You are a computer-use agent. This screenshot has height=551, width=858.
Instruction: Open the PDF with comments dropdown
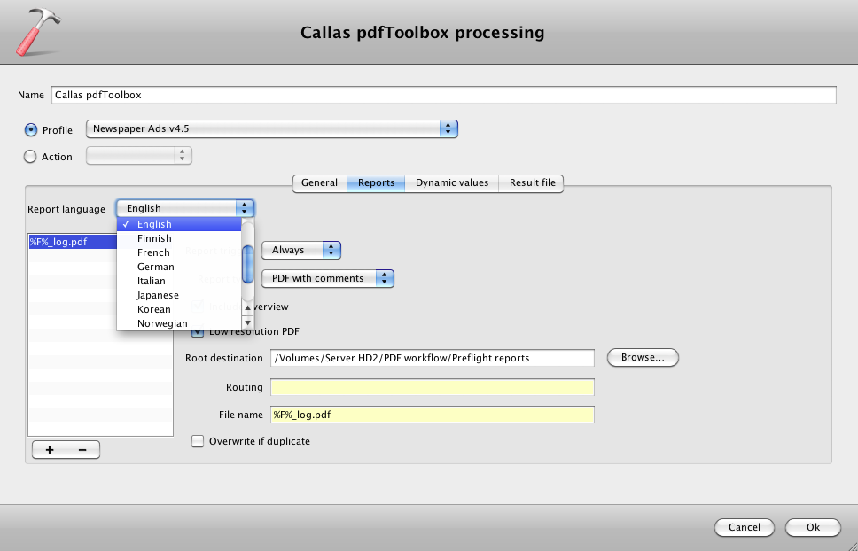pyautogui.click(x=328, y=278)
